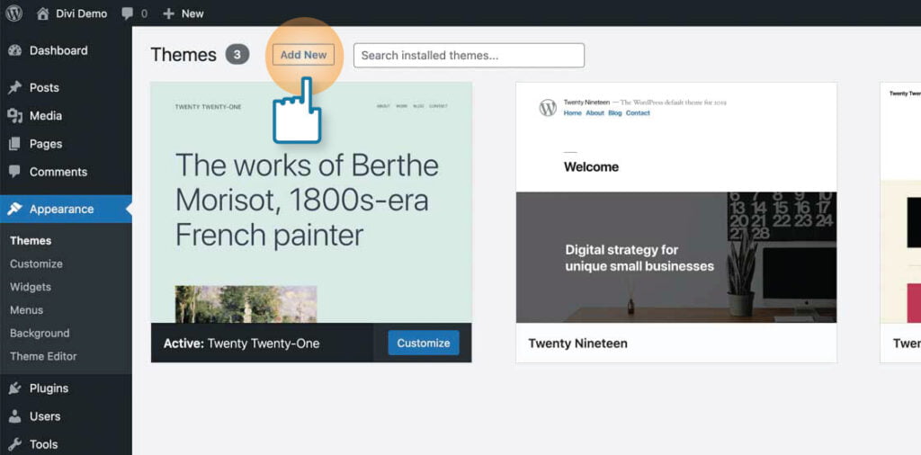Go to Dashboard in sidebar

58,50
